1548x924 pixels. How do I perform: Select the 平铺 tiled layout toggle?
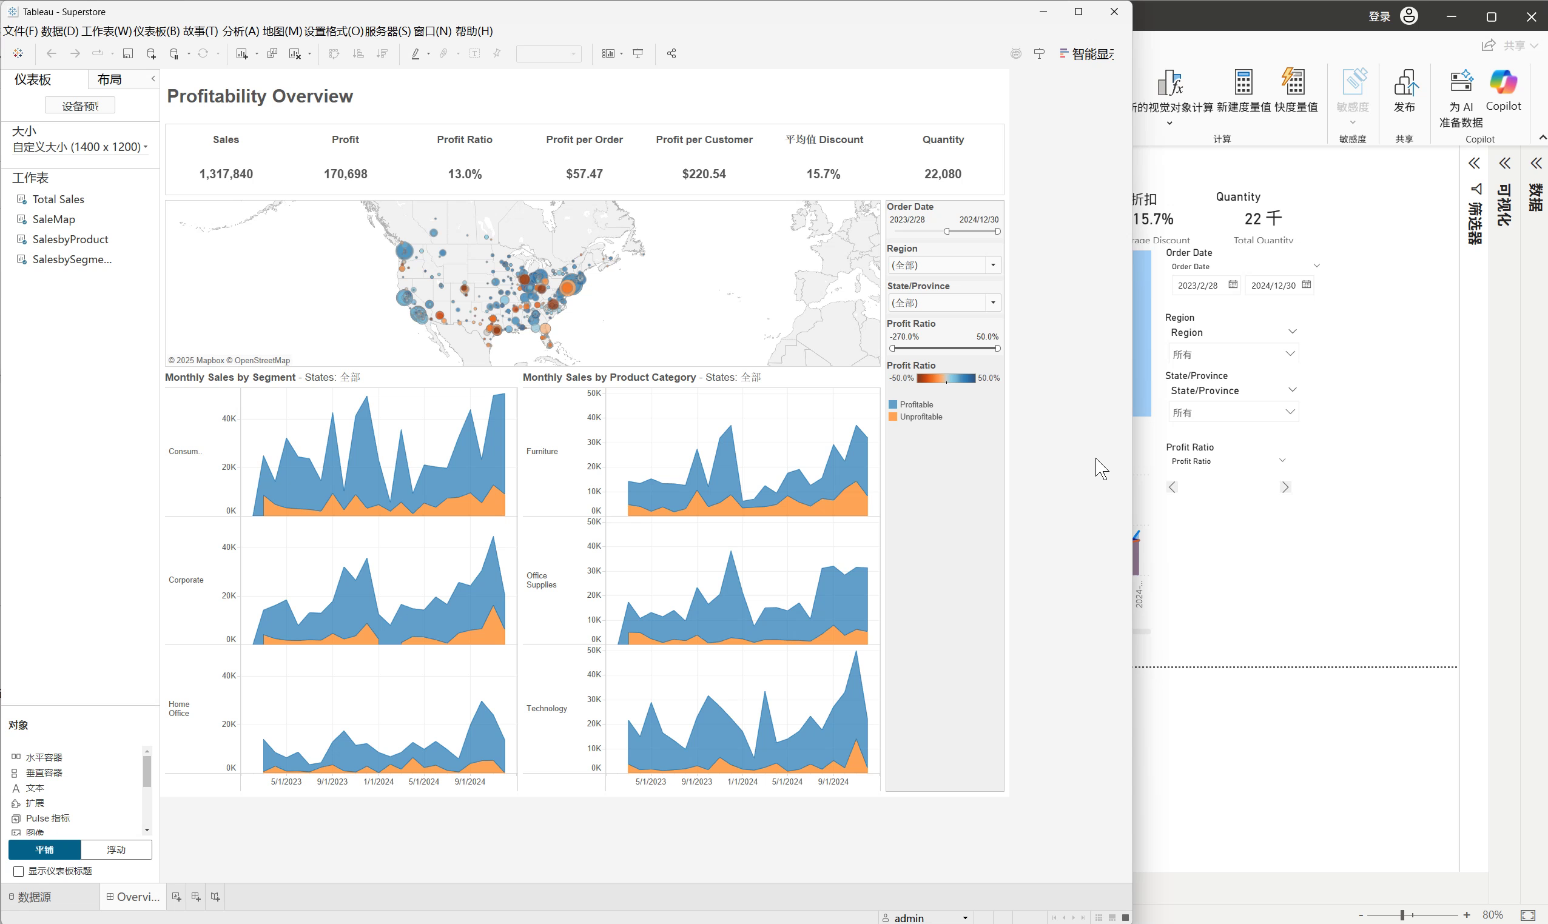click(x=44, y=849)
